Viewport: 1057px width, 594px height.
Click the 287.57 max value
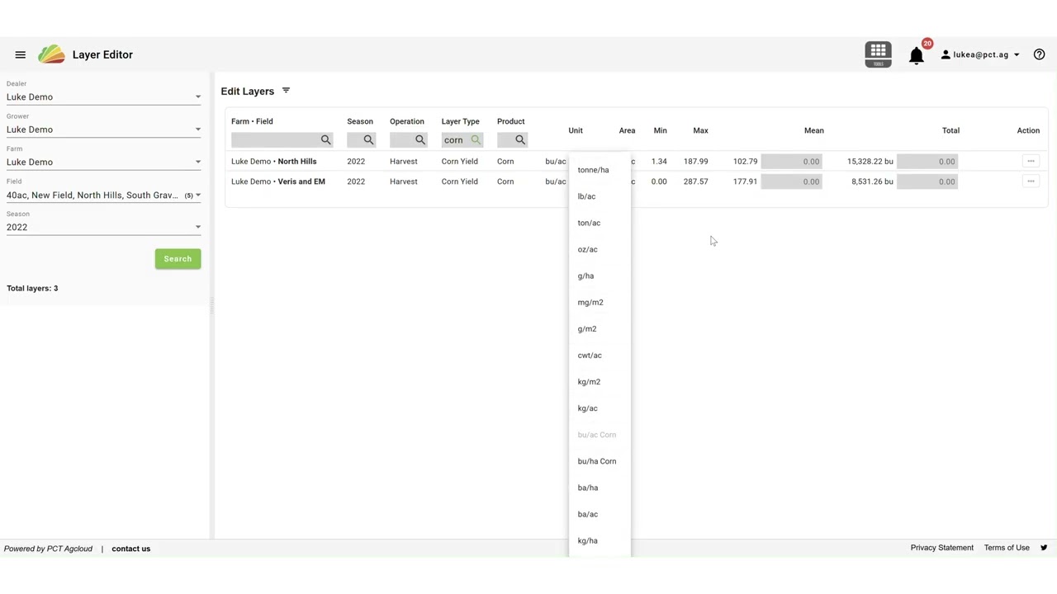tap(695, 181)
